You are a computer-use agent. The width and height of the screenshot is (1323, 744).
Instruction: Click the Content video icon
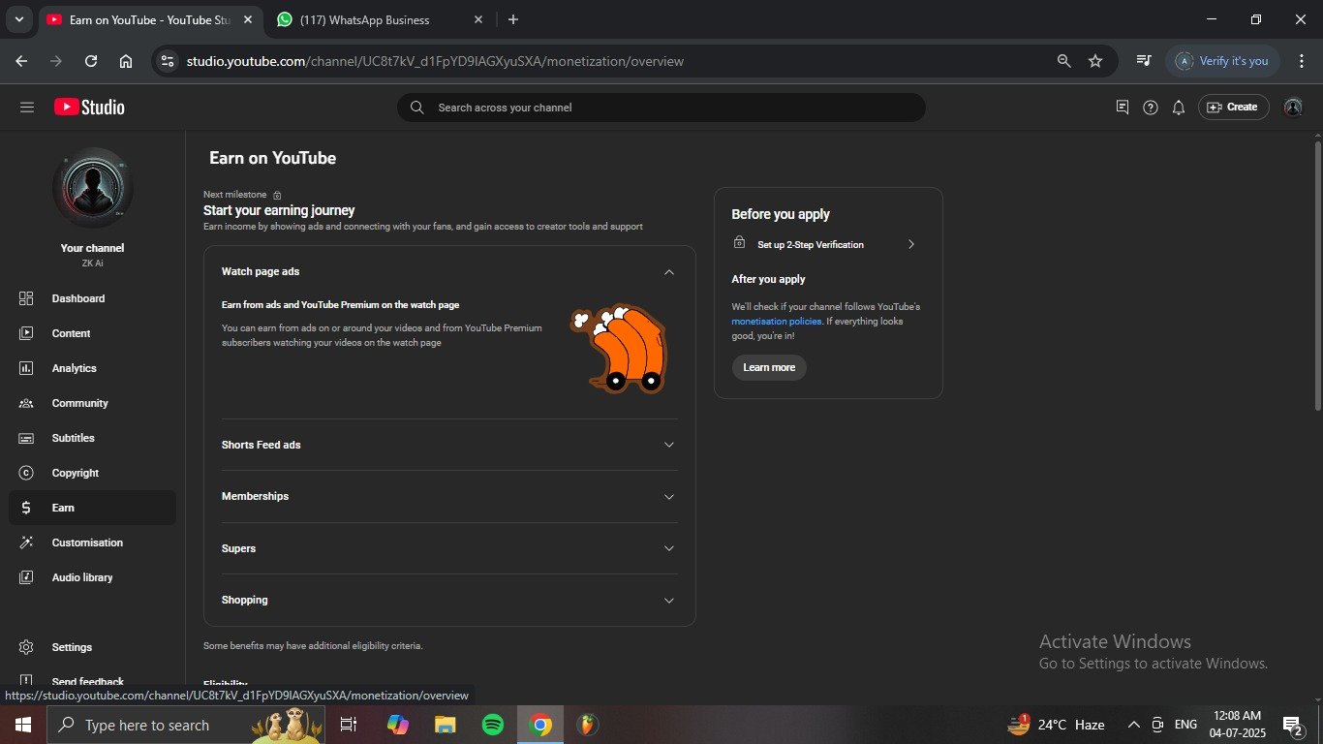pyautogui.click(x=26, y=333)
